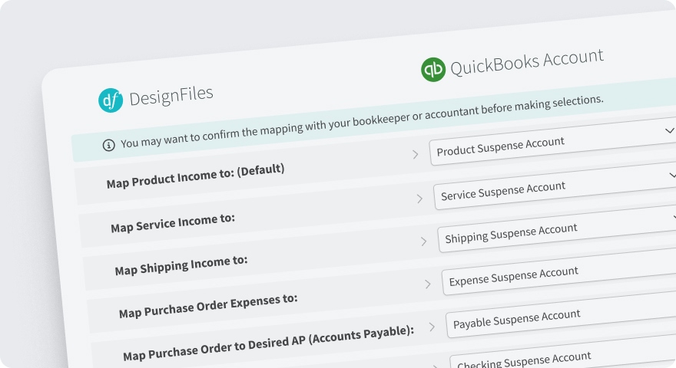The image size is (676, 368).
Task: Click the DesignFiles brand name text
Action: pyautogui.click(x=171, y=96)
